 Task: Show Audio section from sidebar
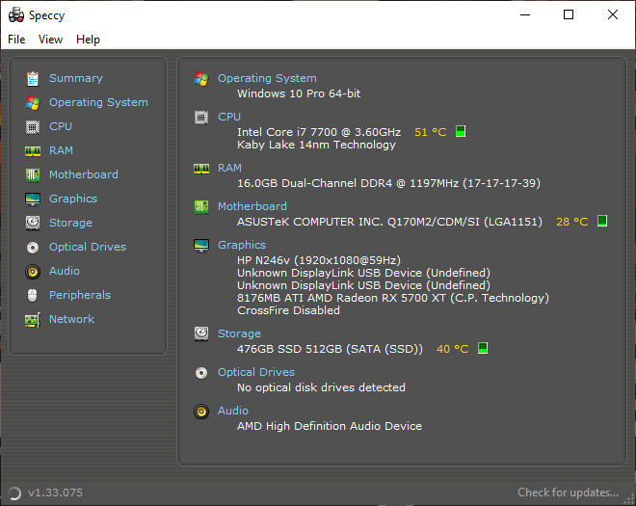tap(65, 271)
